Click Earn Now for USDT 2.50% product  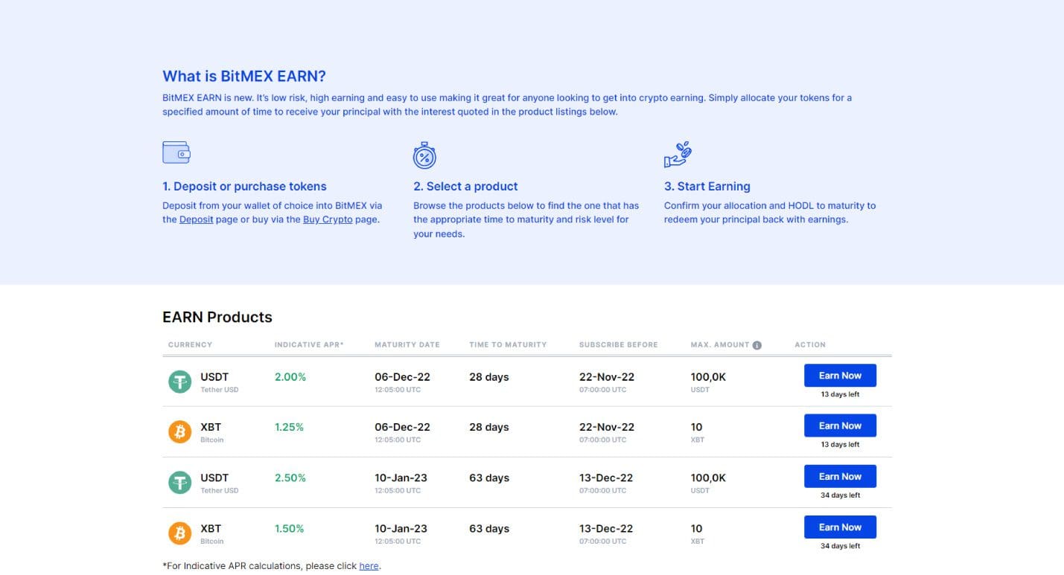click(840, 477)
